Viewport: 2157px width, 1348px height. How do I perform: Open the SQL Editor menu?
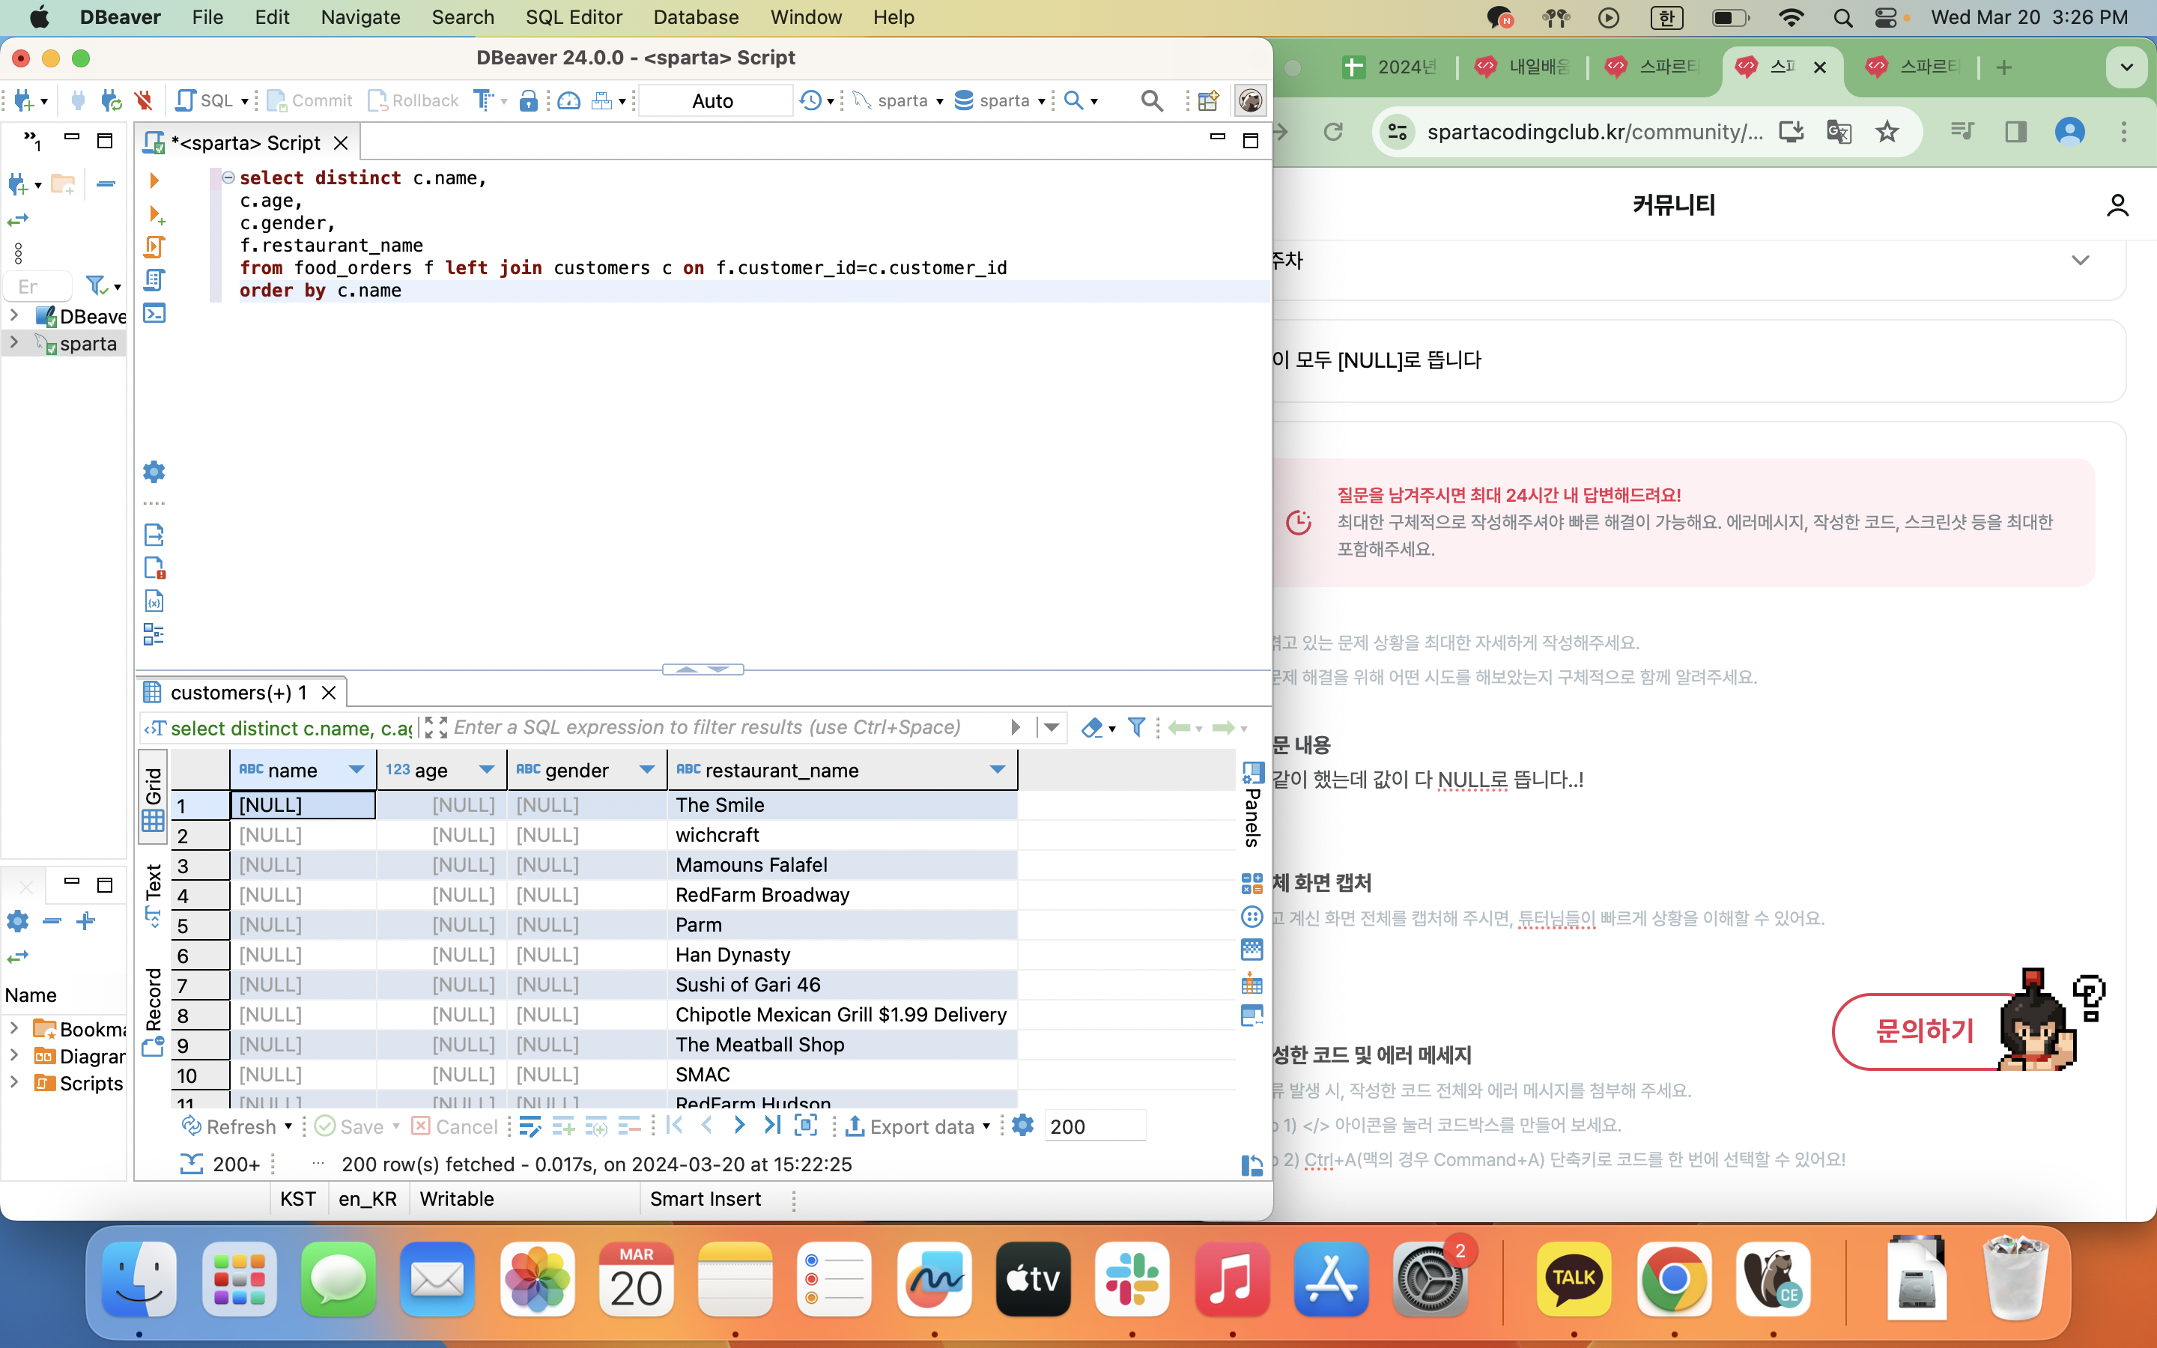pyautogui.click(x=573, y=17)
